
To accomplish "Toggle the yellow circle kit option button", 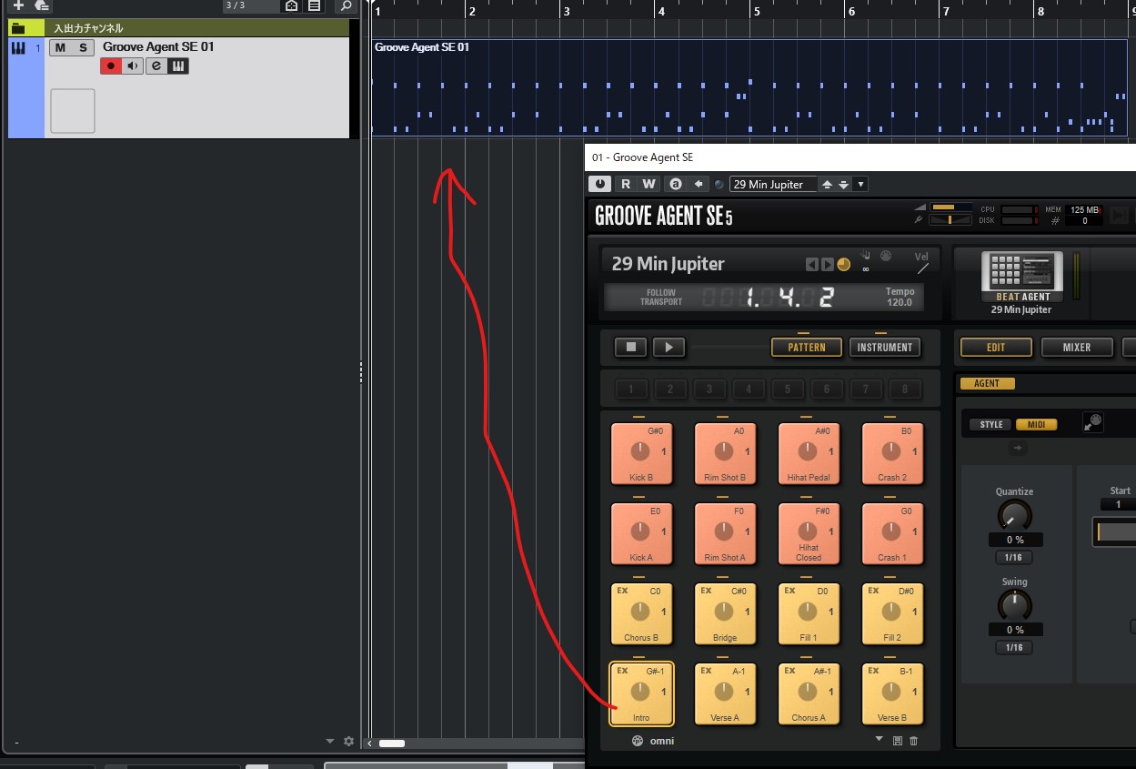I will (843, 265).
